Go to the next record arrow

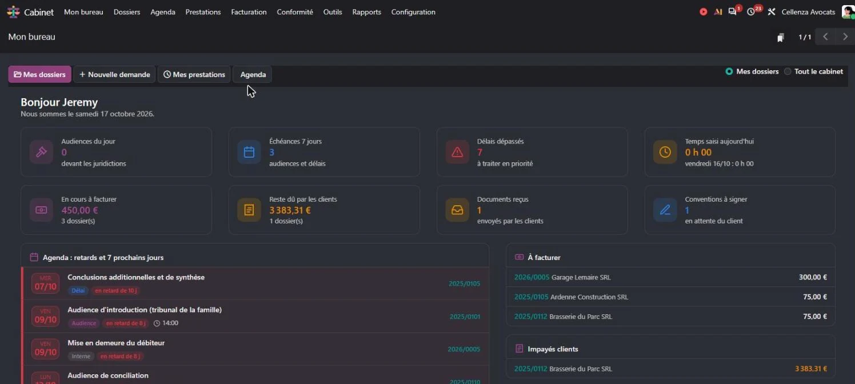(x=845, y=37)
